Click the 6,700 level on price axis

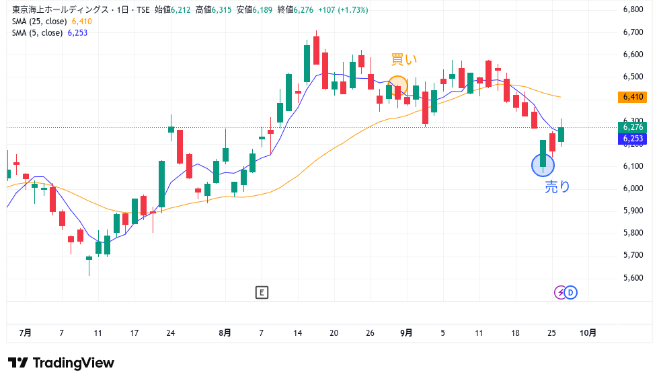[633, 32]
